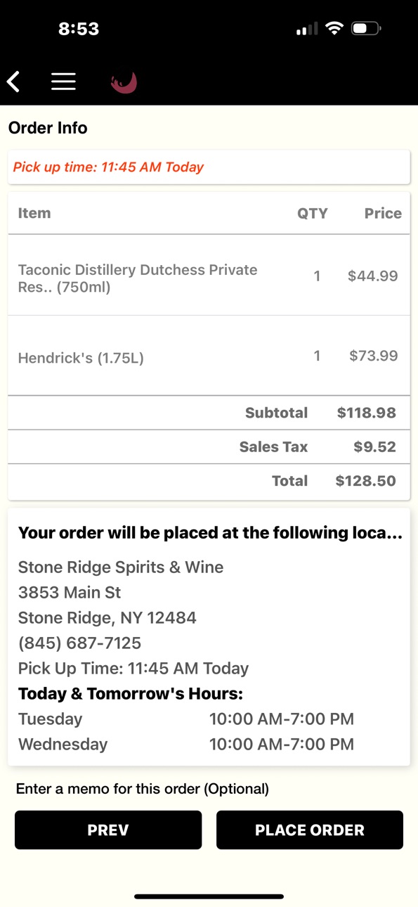This screenshot has height=907, width=418.
Task: Call store phone number (845) 687-7125
Action: [79, 643]
